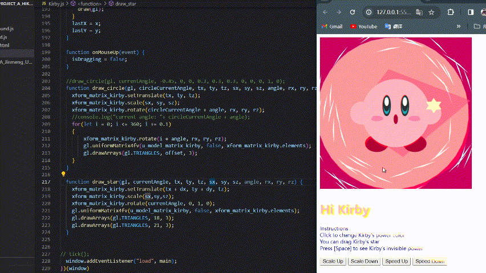Click the 'for(let i = 0' loop line

tap(121, 125)
